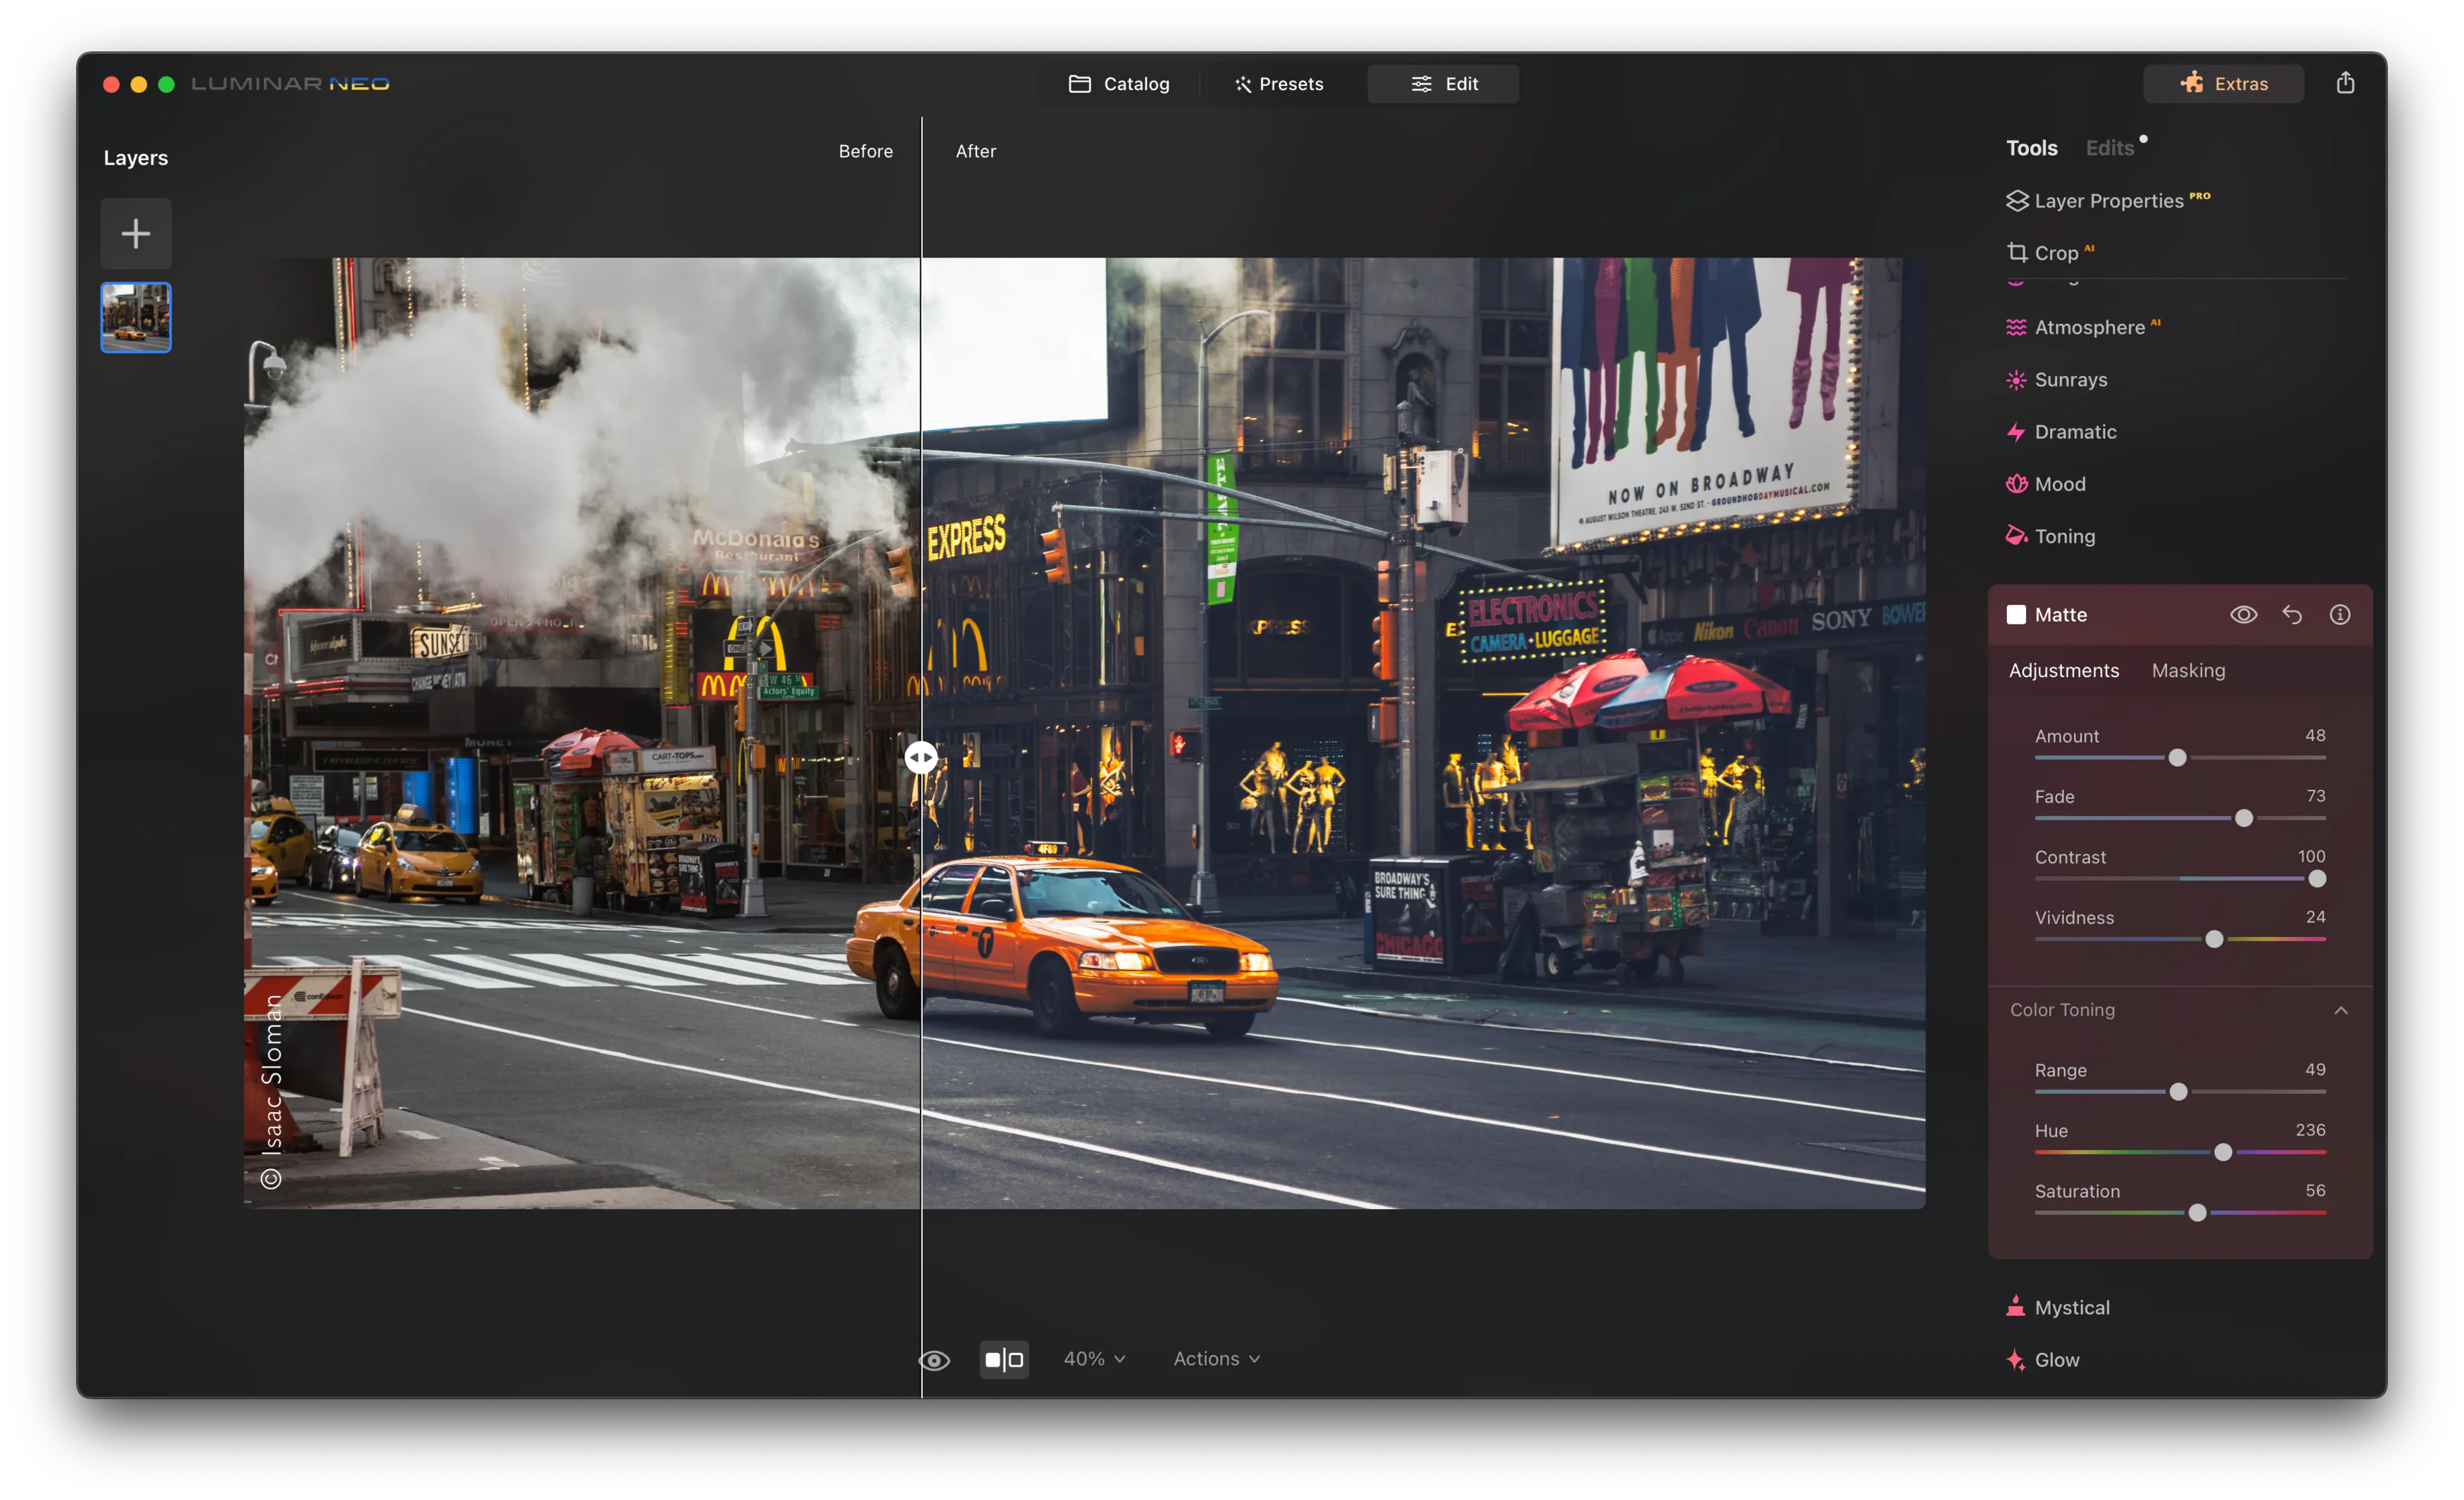Add a new layer with plus button
The height and width of the screenshot is (1500, 2464).
136,234
